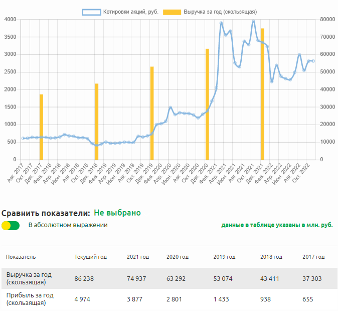This screenshot has height=311, width=338.
Task: Click the blue legend swatch for stock quotes
Action: point(91,11)
